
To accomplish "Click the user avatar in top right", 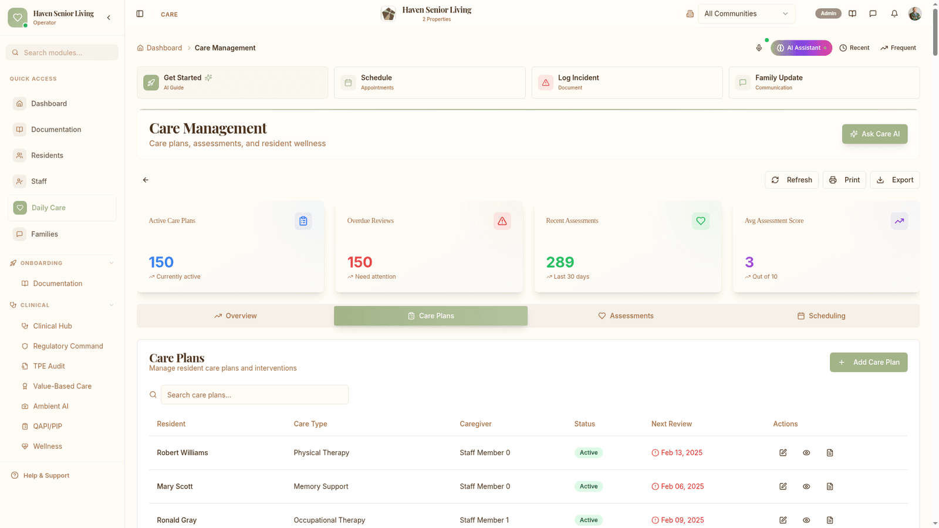I will [915, 13].
